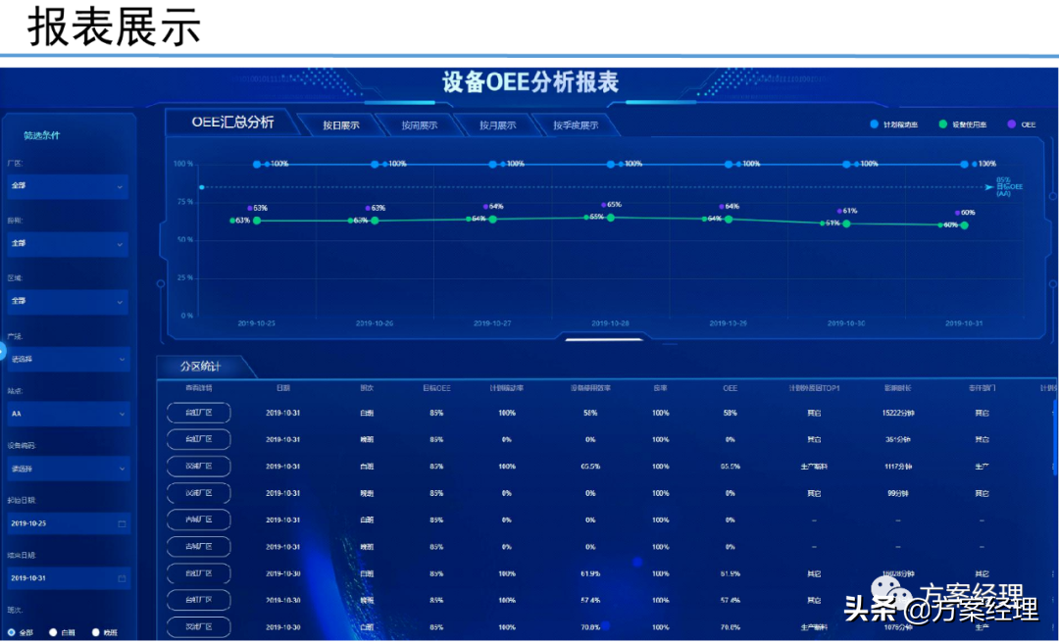
Task: Open the 站点 dropdown set to AA
Action: pyautogui.click(x=68, y=414)
